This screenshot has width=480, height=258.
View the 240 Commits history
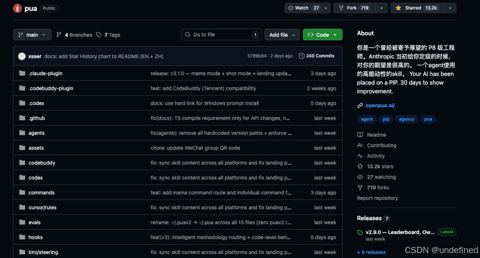pyautogui.click(x=316, y=56)
